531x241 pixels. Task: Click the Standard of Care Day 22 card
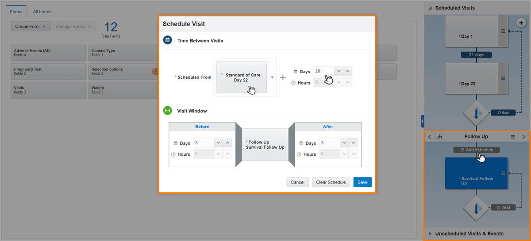pyautogui.click(x=241, y=77)
